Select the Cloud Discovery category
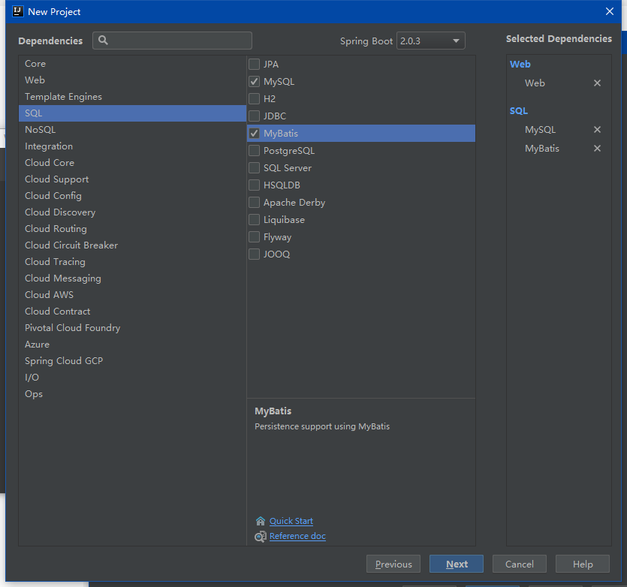Screen dimensions: 627x587 pyautogui.click(x=132, y=212)
